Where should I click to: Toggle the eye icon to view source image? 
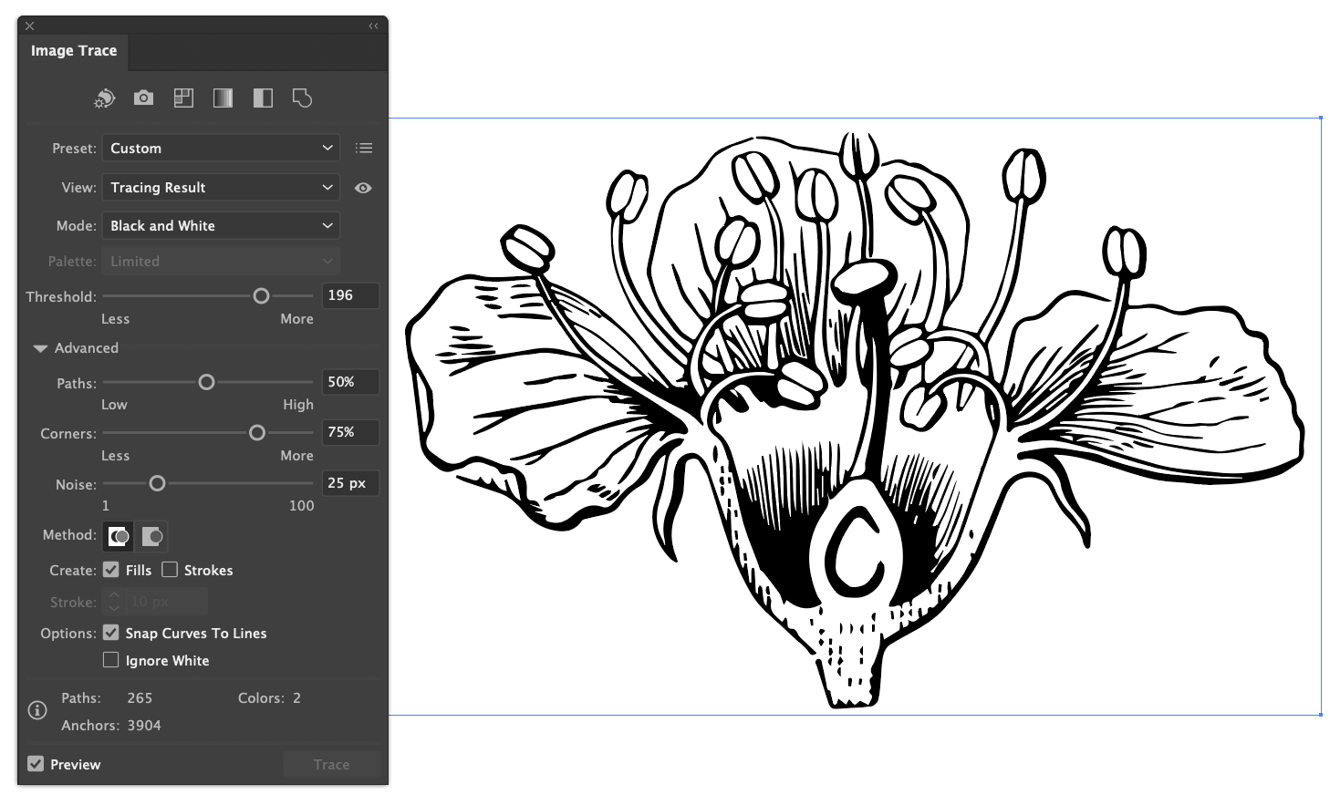point(363,188)
